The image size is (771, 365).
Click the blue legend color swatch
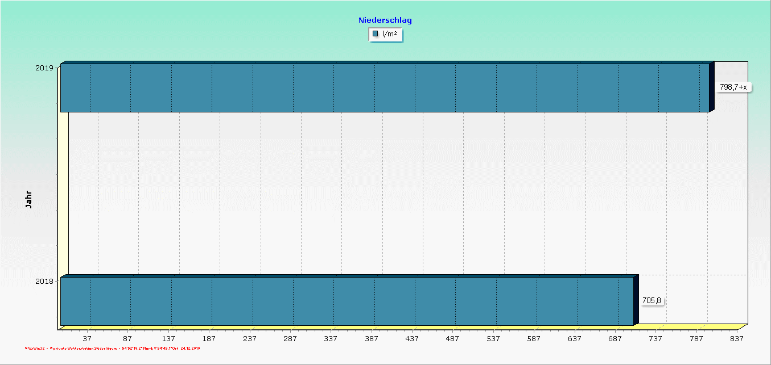click(376, 34)
